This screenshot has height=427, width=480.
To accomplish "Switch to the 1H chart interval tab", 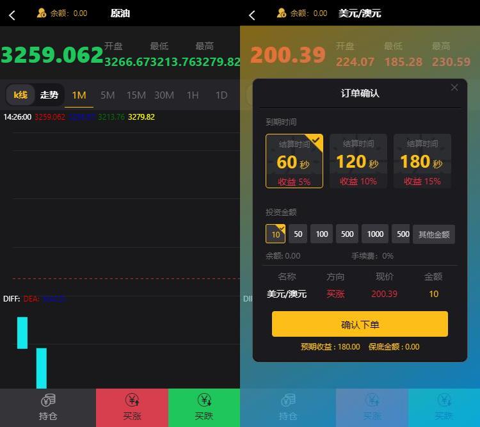I will pos(193,95).
